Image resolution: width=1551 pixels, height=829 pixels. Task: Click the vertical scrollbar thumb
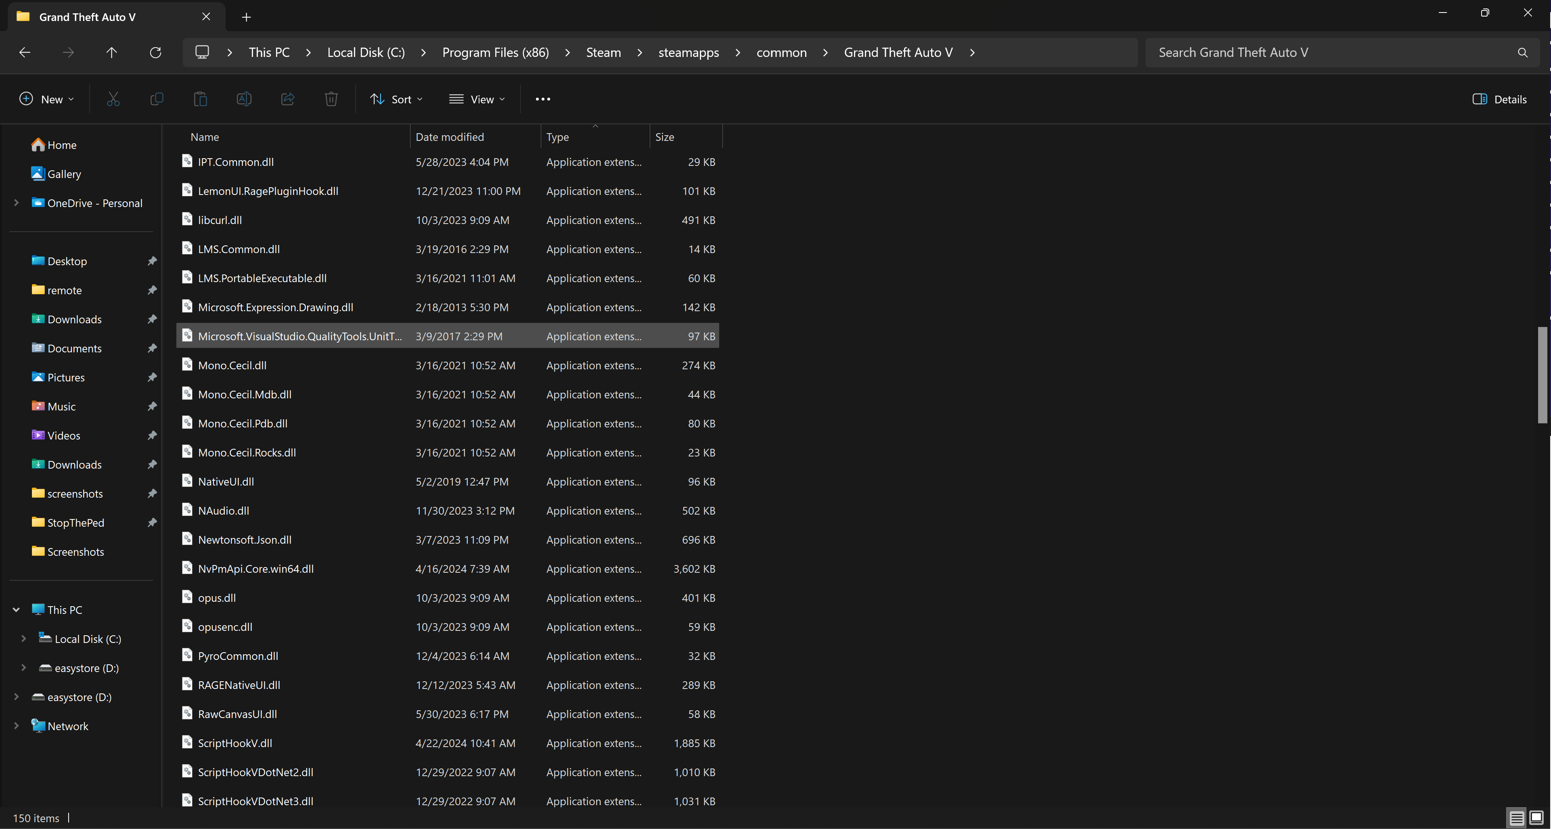(1542, 375)
